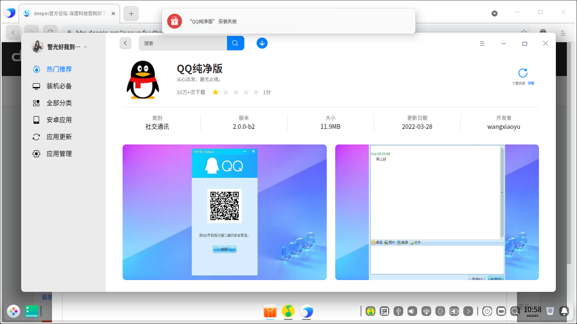The image size is (577, 324).
Task: Click the browser back button
Action: [13, 32]
